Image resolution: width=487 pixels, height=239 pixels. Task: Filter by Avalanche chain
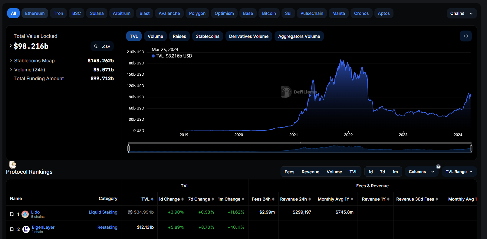point(169,13)
